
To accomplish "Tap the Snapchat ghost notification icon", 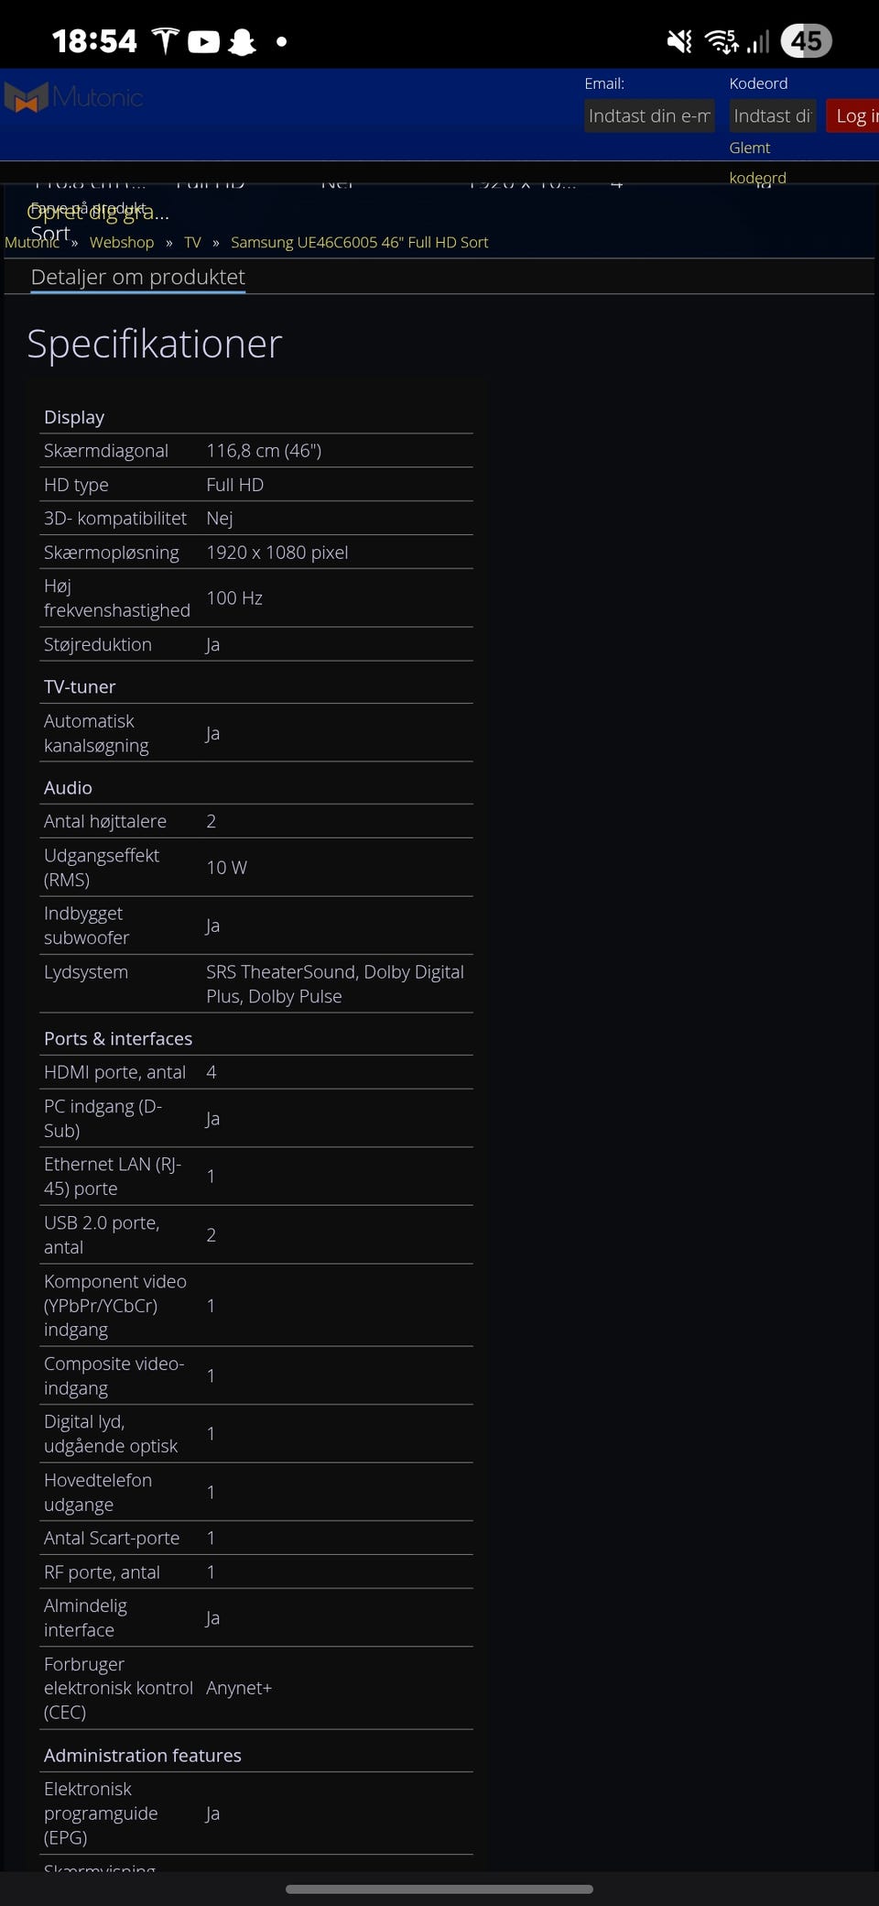I will [x=242, y=41].
